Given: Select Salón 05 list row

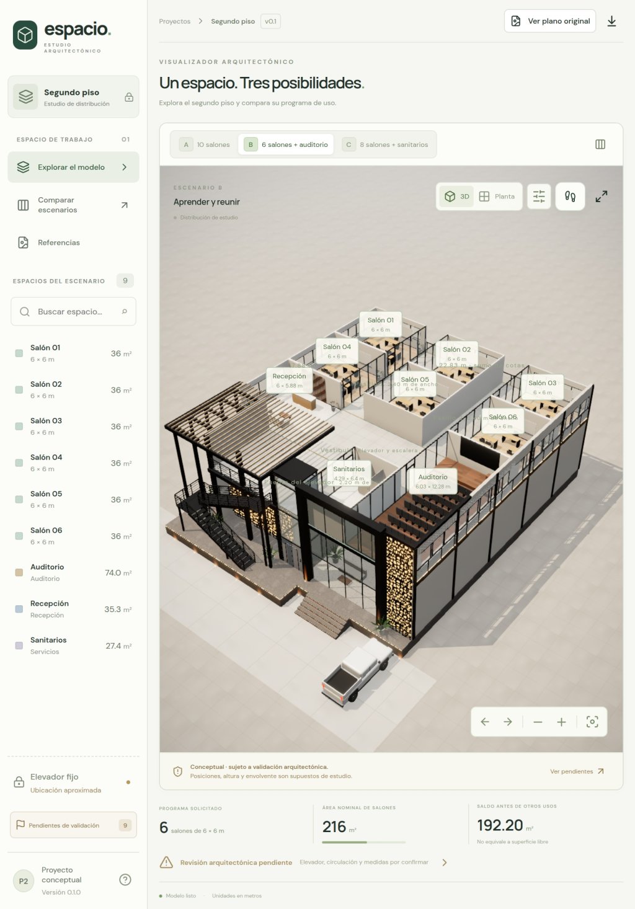Looking at the screenshot, I should (73, 500).
